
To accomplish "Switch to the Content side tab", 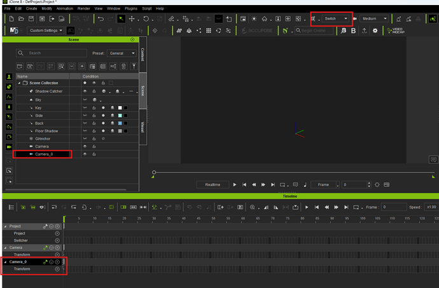I will pyautogui.click(x=143, y=55).
